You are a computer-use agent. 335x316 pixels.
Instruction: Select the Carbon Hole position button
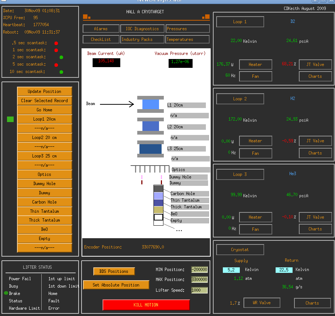[44, 202]
